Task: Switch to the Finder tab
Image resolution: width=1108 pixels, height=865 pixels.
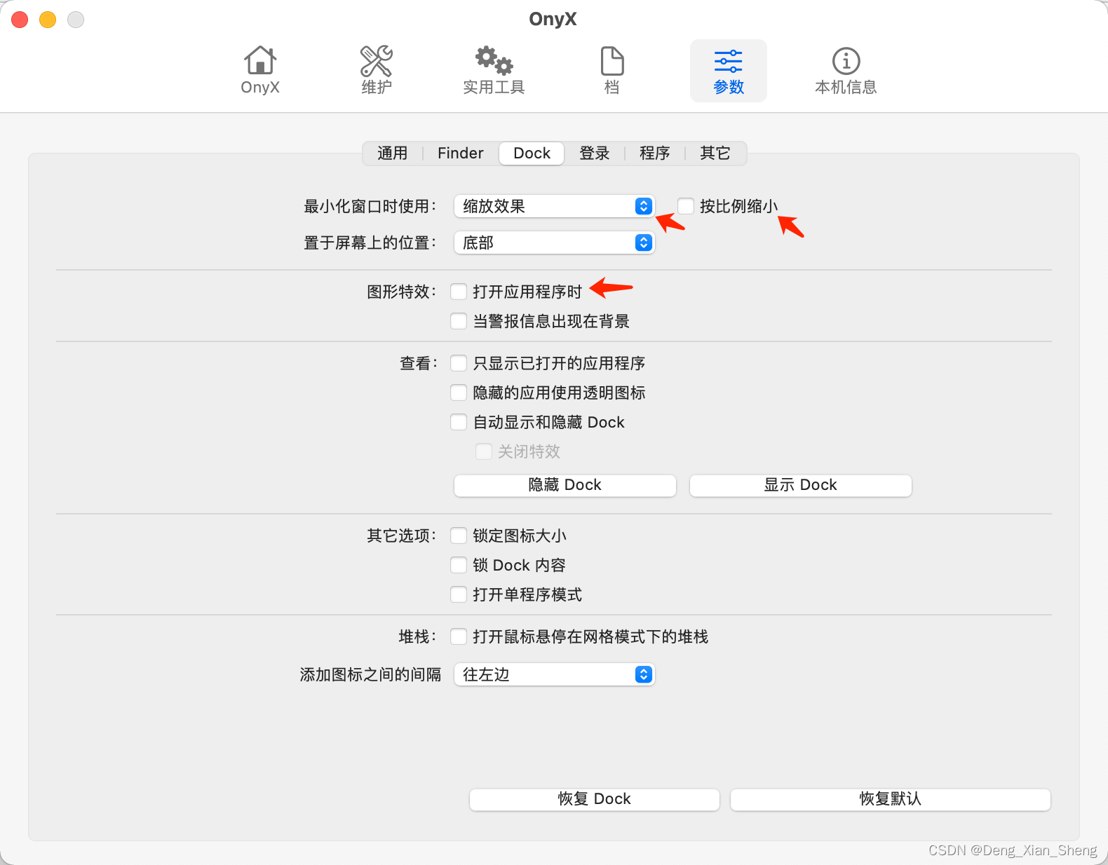Action: pyautogui.click(x=461, y=154)
